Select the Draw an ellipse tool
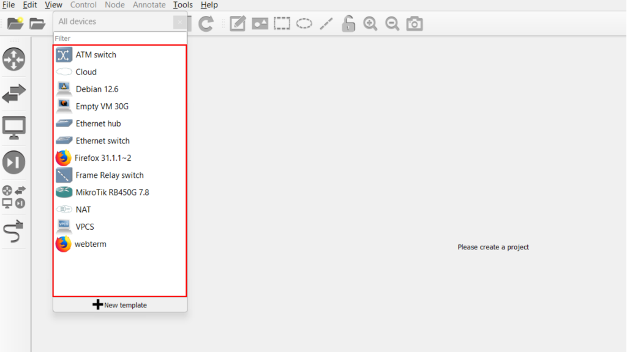 coord(304,24)
